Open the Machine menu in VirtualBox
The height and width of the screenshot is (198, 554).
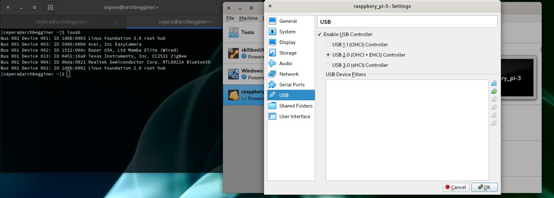[248, 18]
